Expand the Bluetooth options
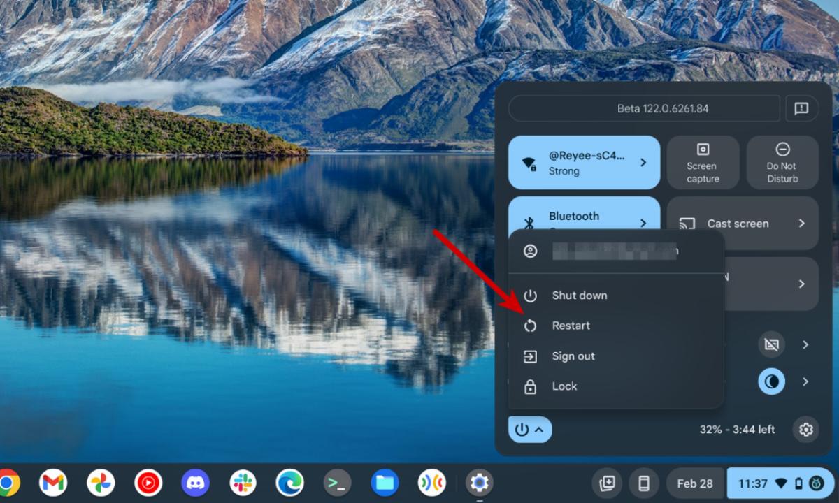839x503 pixels. (643, 224)
